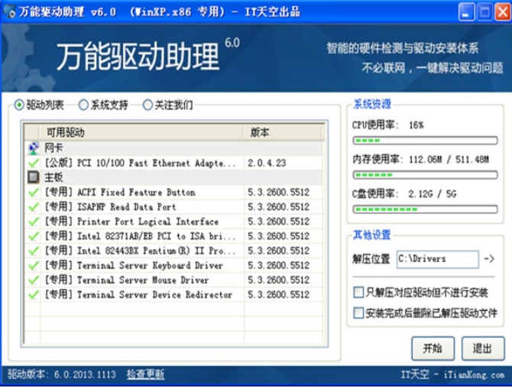Select the Intel 82371AB/EB PCI to ISA row text
This screenshot has width=512, height=388.
(140, 236)
